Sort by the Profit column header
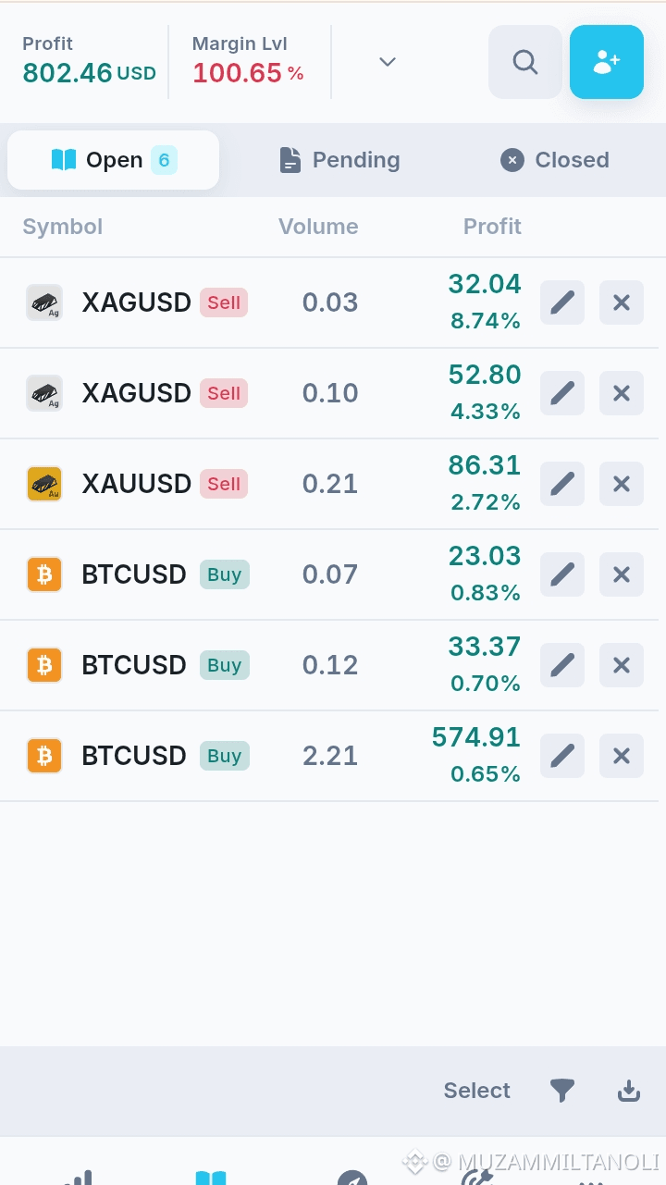This screenshot has height=1185, width=666. pos(492,227)
